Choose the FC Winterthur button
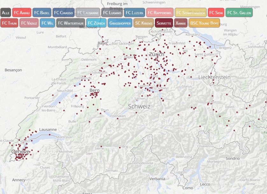The height and width of the screenshot is (194, 267). point(70,23)
